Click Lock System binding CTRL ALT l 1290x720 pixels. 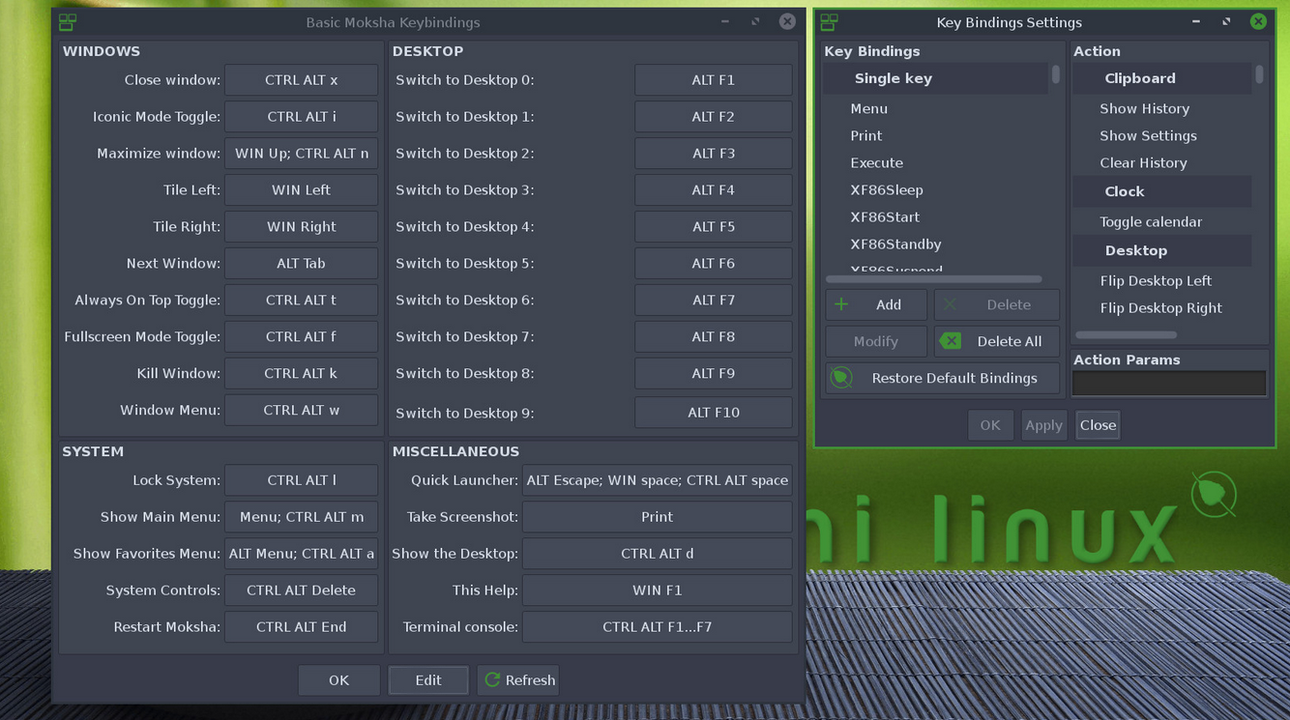pyautogui.click(x=301, y=480)
